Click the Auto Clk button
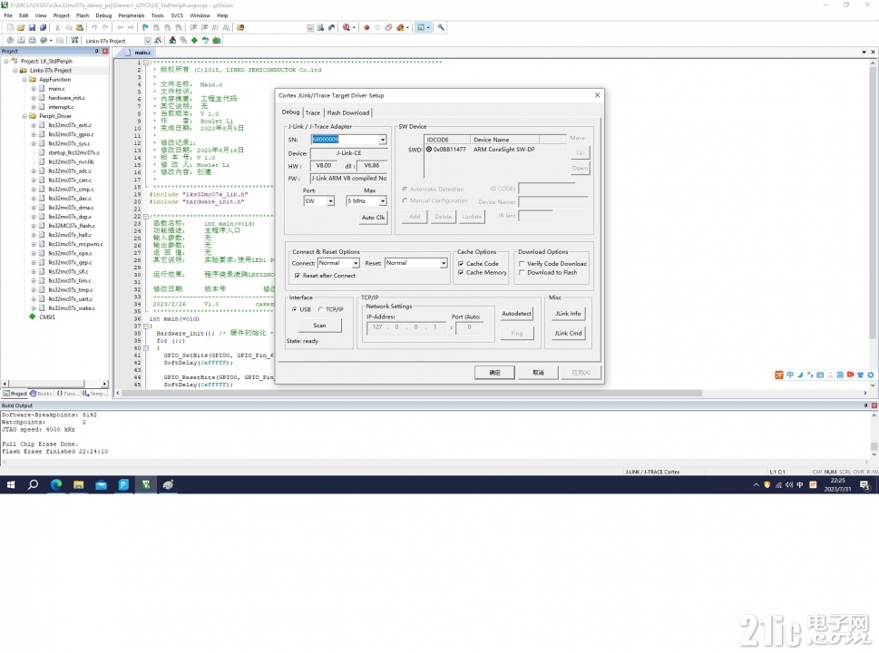The height and width of the screenshot is (653, 879). point(374,218)
